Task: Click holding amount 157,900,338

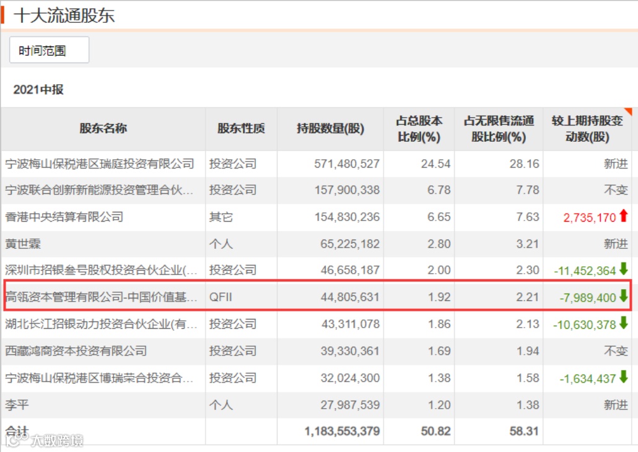Action: click(347, 190)
